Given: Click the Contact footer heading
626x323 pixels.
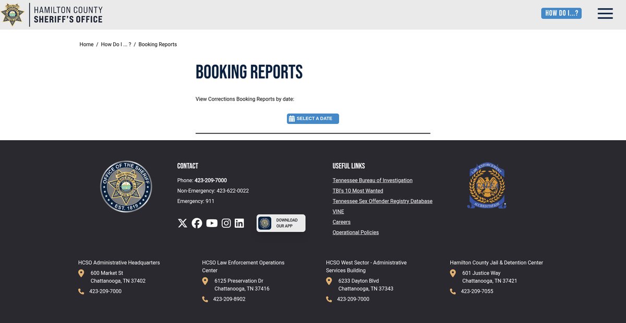Looking at the screenshot, I should pos(188,166).
